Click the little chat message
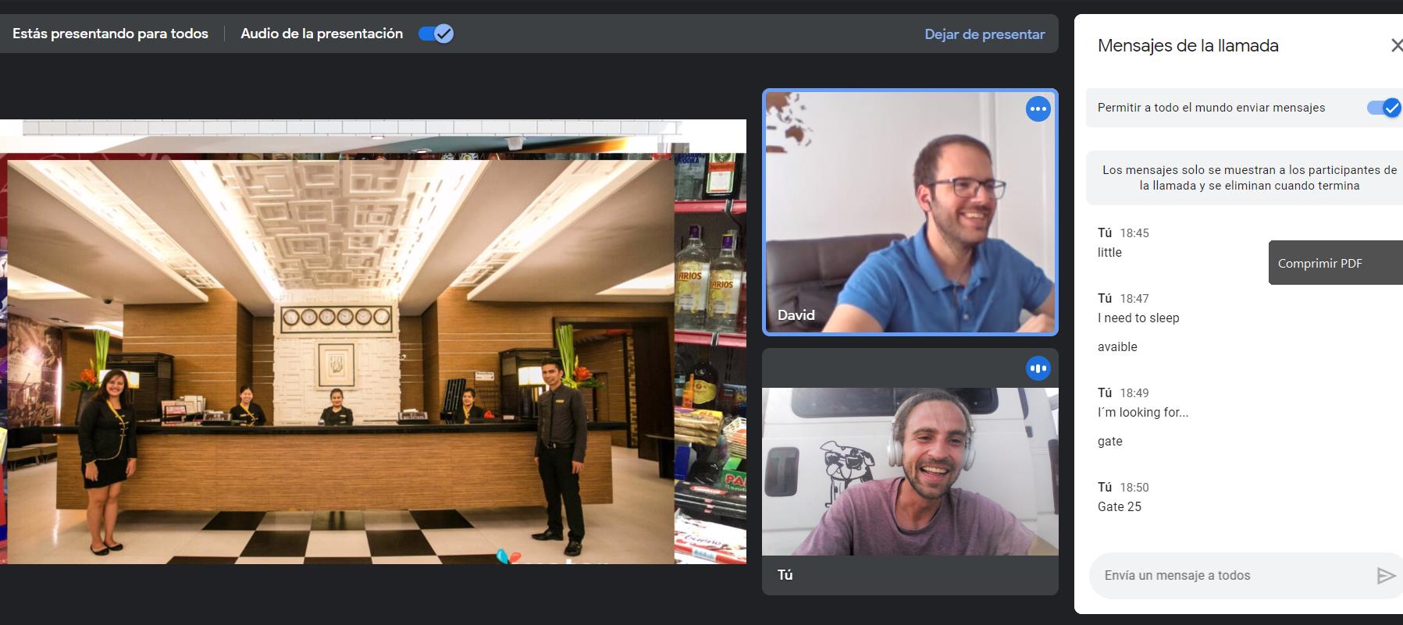 pos(1109,252)
